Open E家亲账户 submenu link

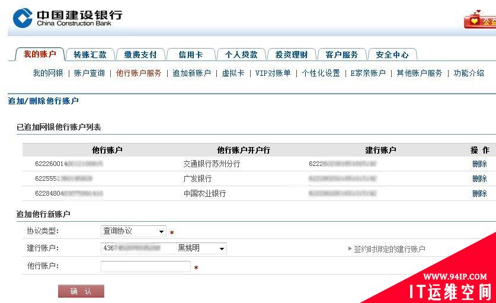tap(368, 73)
